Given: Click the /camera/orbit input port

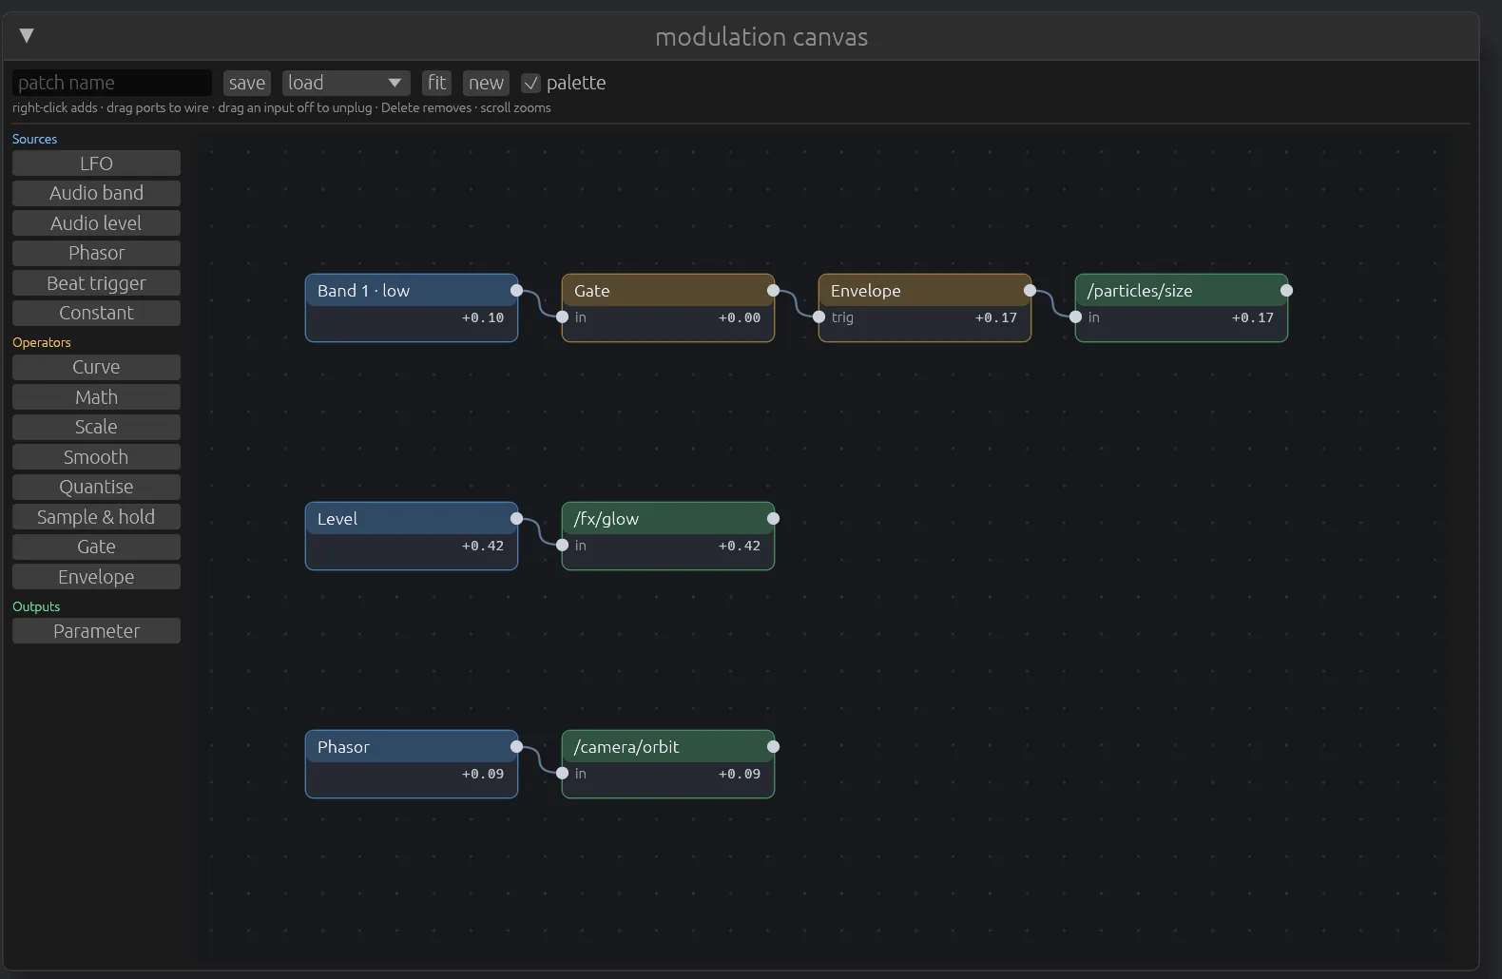Looking at the screenshot, I should click(x=563, y=773).
